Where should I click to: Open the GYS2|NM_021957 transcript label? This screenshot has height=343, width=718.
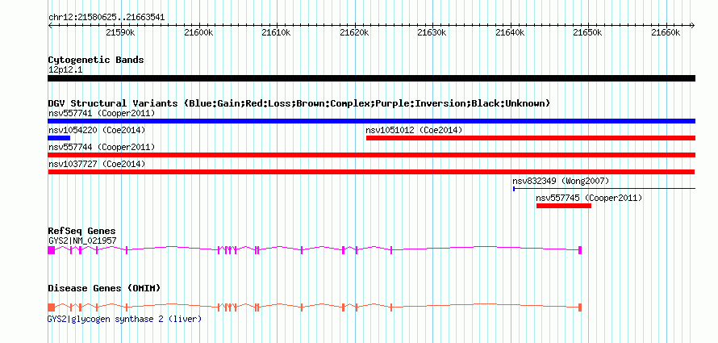pyautogui.click(x=82, y=241)
